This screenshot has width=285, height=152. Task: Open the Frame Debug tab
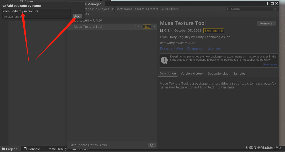pos(56,149)
